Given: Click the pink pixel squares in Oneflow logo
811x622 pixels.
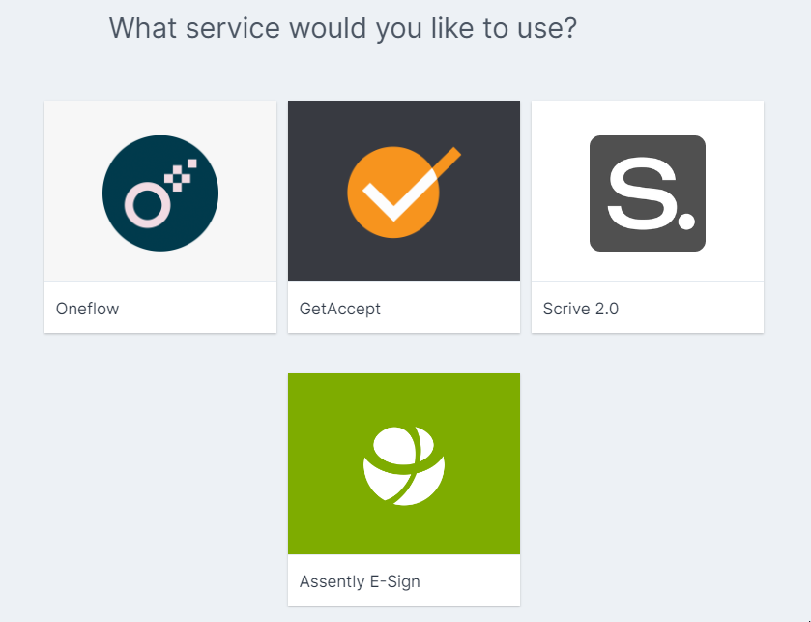Looking at the screenshot, I should 181,175.
